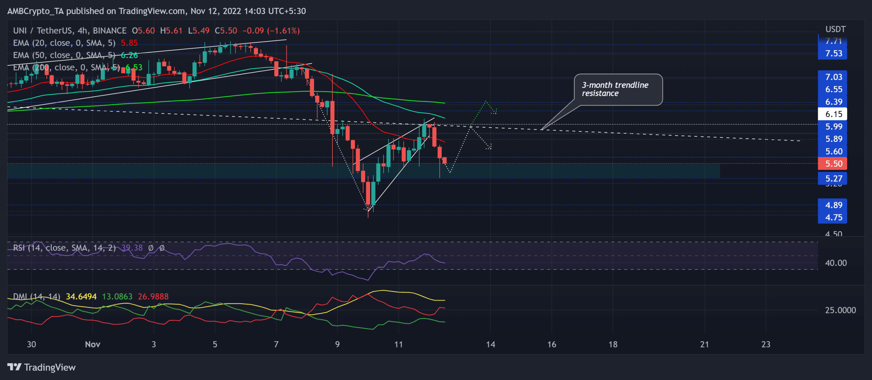
Task: Click the date label 3 on time axis
Action: coord(154,344)
